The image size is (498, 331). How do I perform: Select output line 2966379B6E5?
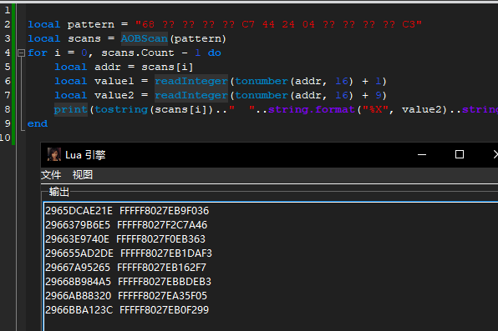126,225
